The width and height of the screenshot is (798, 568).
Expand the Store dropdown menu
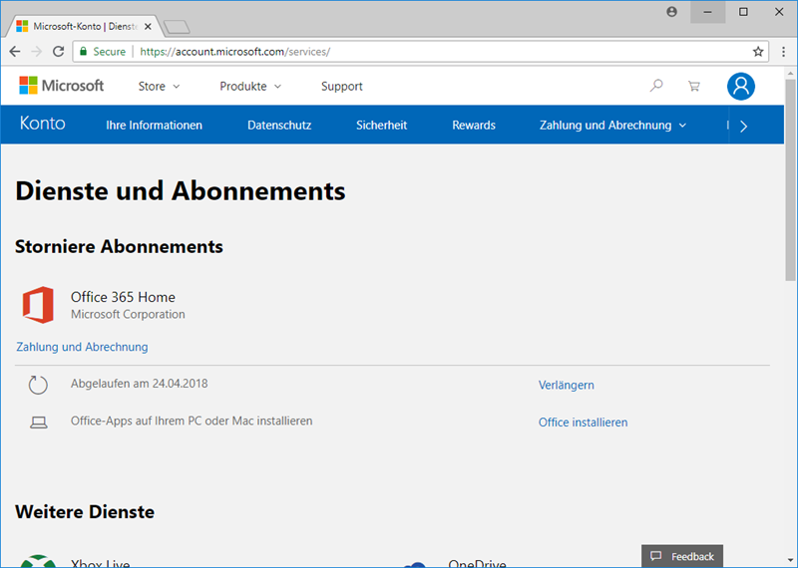tap(159, 87)
